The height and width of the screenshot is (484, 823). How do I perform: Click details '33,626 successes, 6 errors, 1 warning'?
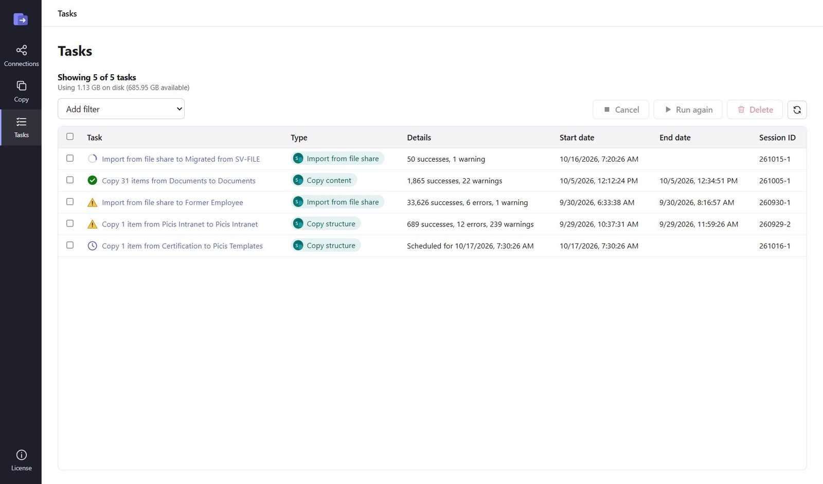click(x=468, y=202)
